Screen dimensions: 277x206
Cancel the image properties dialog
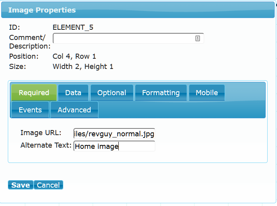click(48, 185)
